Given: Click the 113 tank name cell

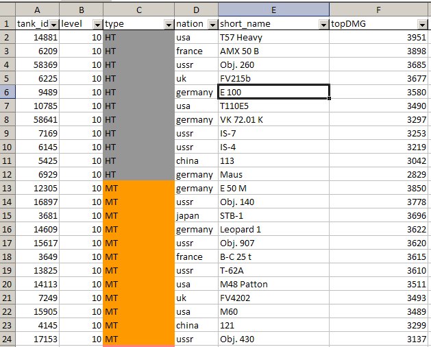Looking at the screenshot, I should point(274,160).
